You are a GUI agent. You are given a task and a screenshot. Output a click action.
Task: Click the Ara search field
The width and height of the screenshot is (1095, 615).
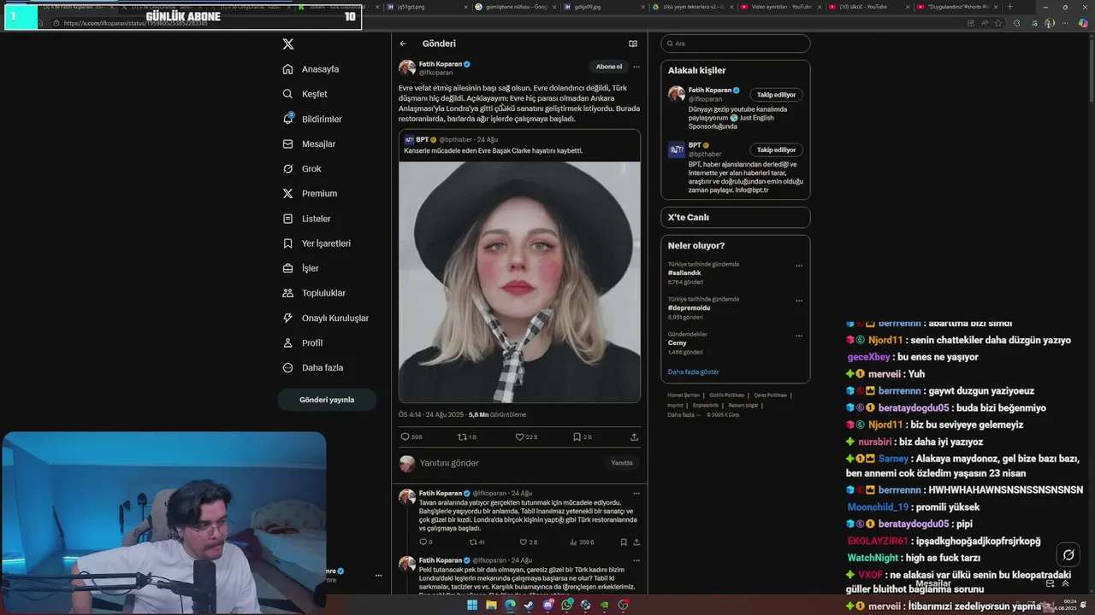click(x=735, y=44)
